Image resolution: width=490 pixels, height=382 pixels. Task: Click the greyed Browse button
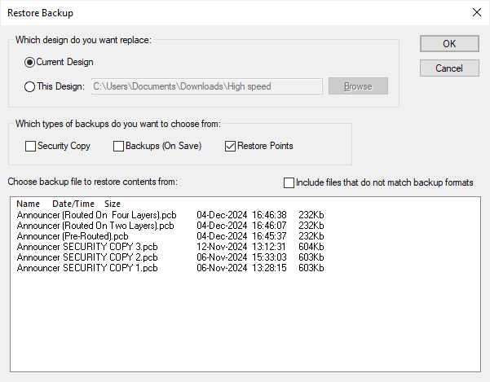point(358,86)
